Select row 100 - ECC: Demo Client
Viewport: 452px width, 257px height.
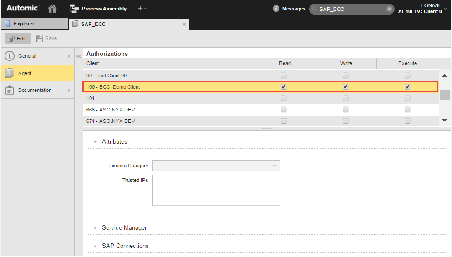pyautogui.click(x=261, y=87)
